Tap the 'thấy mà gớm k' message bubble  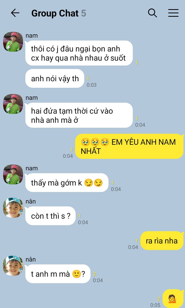[x=67, y=183]
